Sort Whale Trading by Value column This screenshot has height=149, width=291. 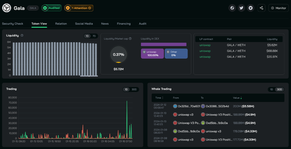237,98
